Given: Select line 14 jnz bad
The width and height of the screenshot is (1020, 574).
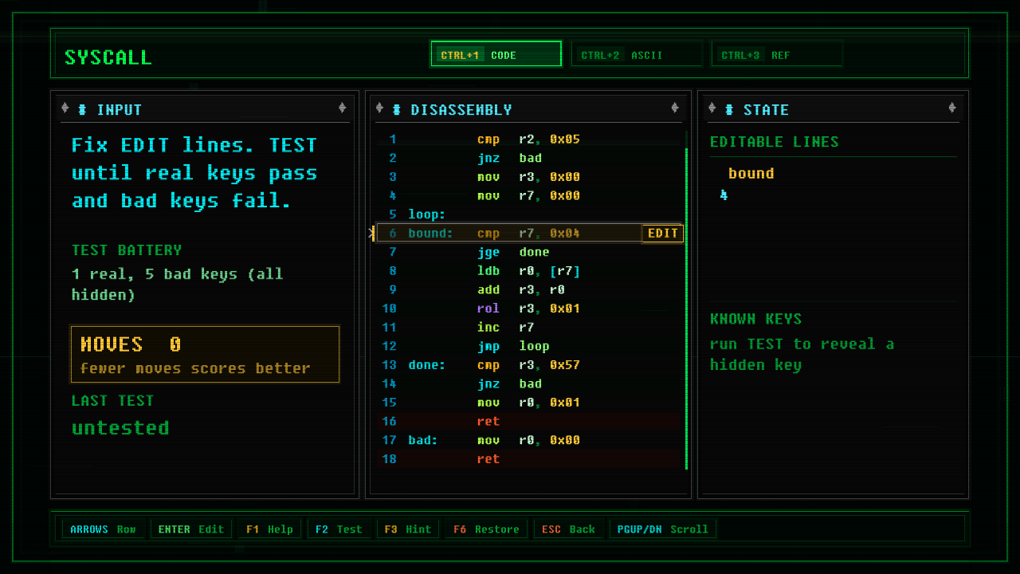Looking at the screenshot, I should tap(528, 383).
